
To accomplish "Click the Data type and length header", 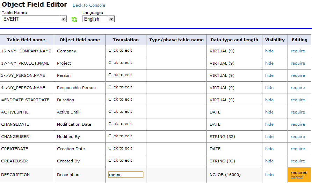I will [234, 40].
